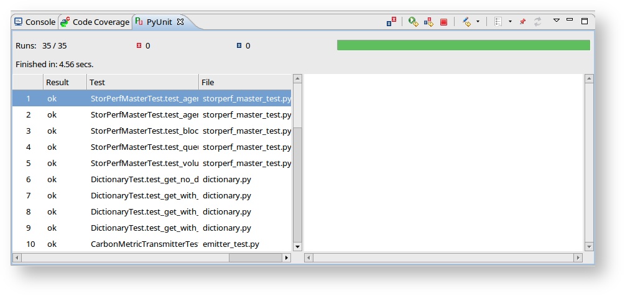Select test row 6 DictionaryTest.test_get_no_d
The height and width of the screenshot is (296, 625).
pos(144,179)
